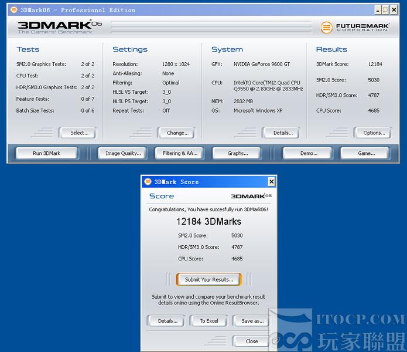
Task: Click the orange icon in Score title bar
Action: [148, 181]
